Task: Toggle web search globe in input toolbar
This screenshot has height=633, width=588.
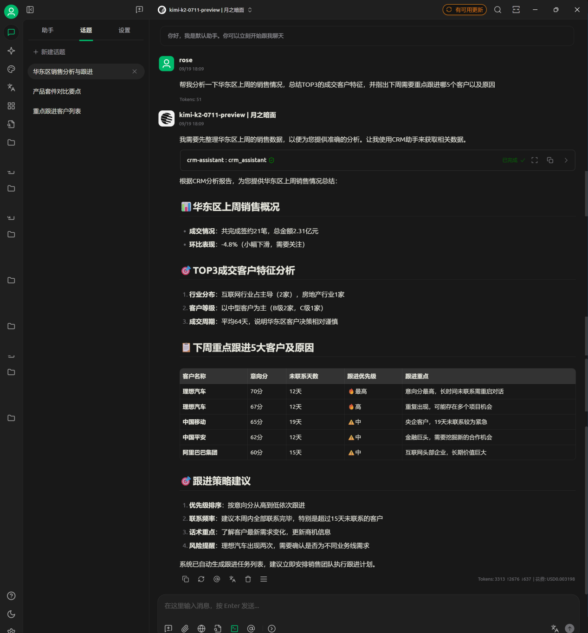Action: coord(201,628)
